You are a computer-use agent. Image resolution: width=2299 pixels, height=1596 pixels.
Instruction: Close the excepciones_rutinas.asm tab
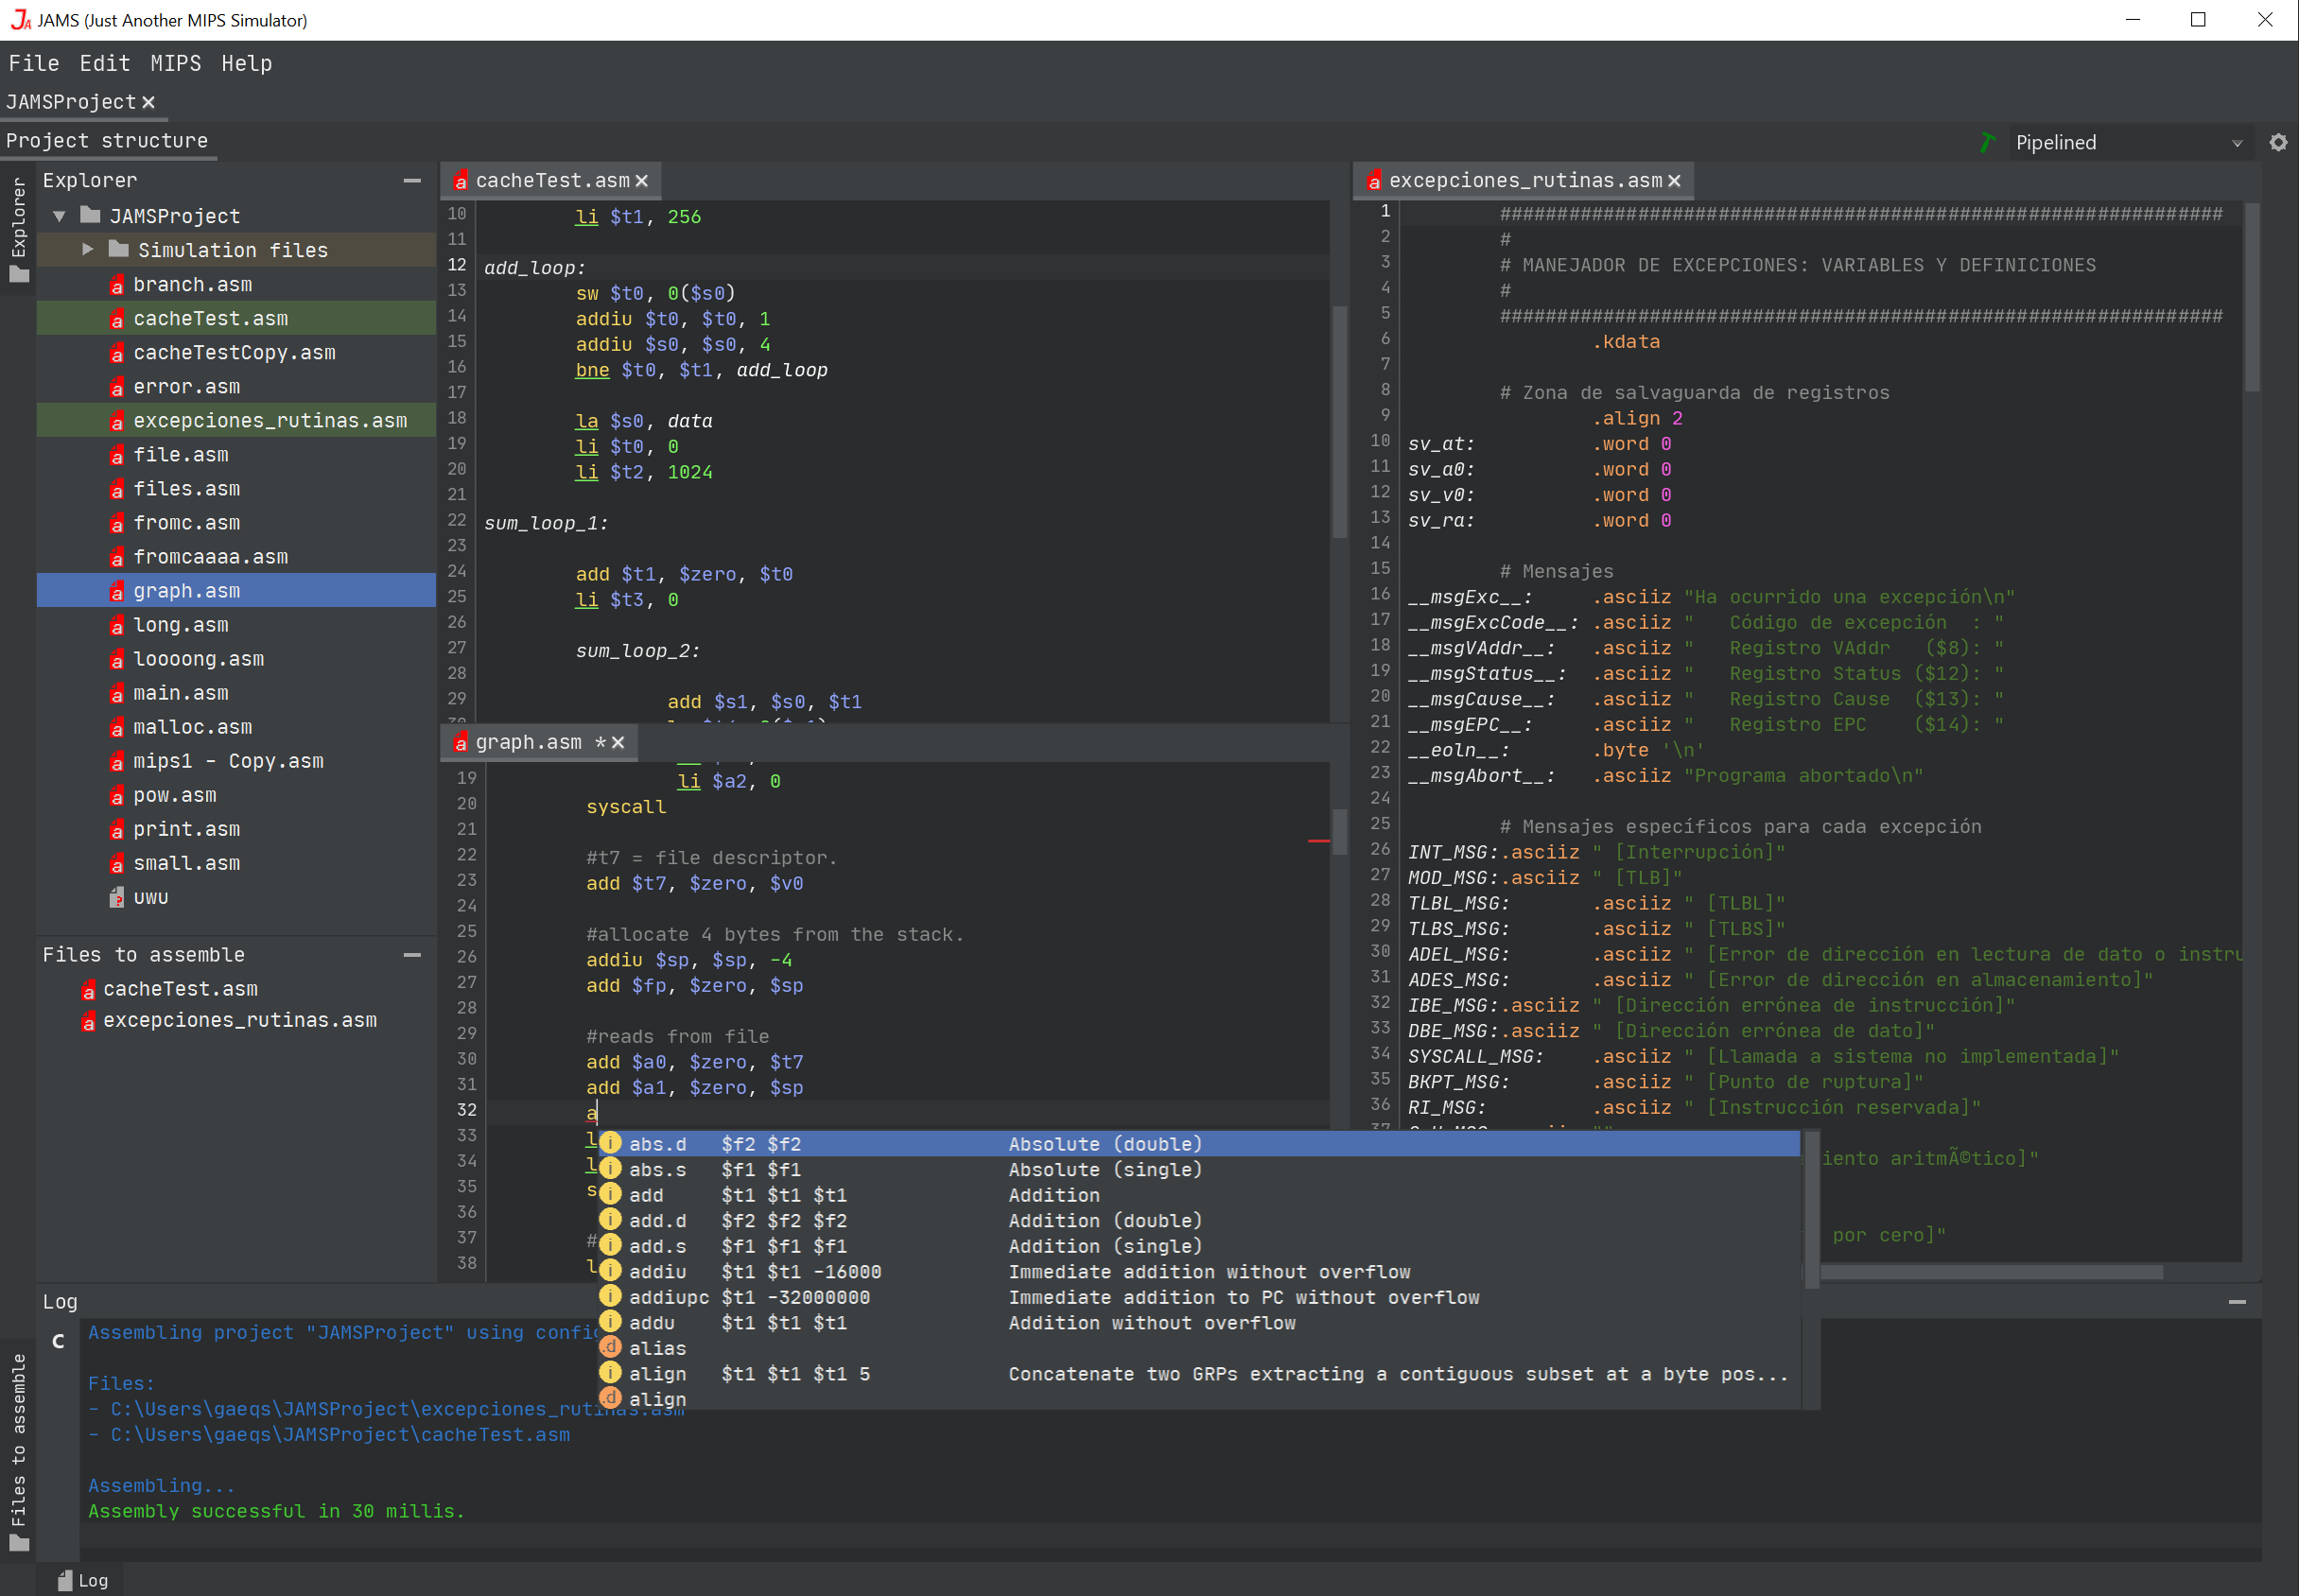coord(1674,181)
